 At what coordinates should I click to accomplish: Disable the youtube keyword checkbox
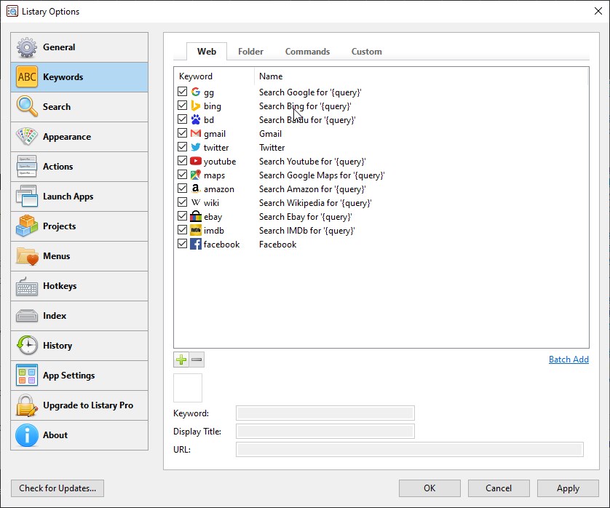pos(182,161)
